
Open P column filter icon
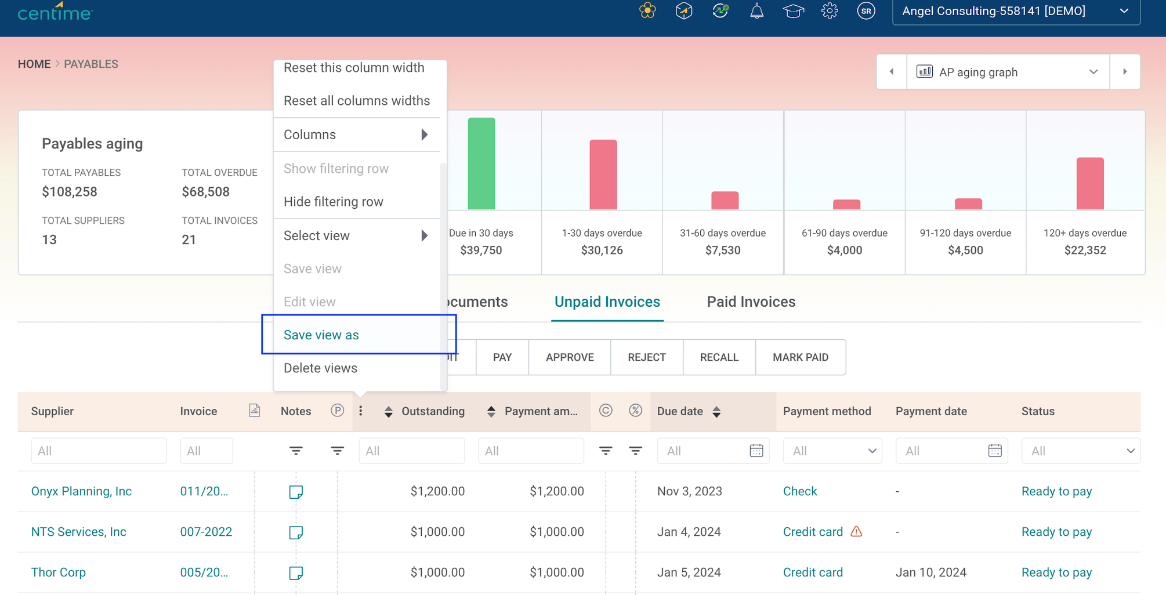[337, 451]
